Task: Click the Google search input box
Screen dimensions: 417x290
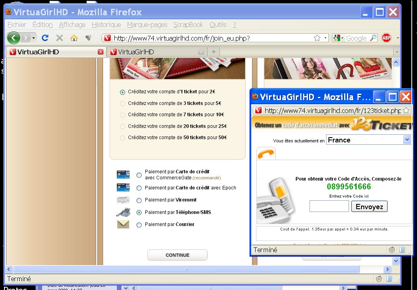Action: coord(356,38)
